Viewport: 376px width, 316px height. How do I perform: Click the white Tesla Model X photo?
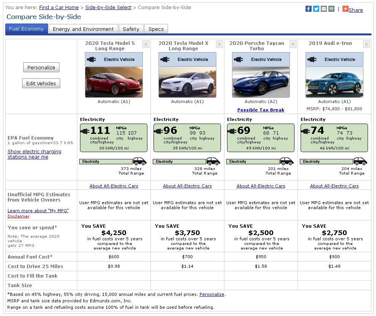click(187, 83)
